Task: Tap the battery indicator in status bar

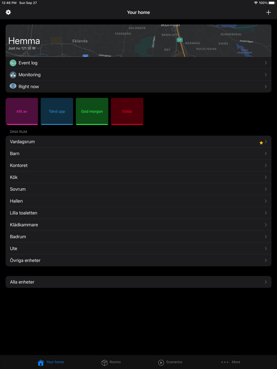Action: coord(272,3)
